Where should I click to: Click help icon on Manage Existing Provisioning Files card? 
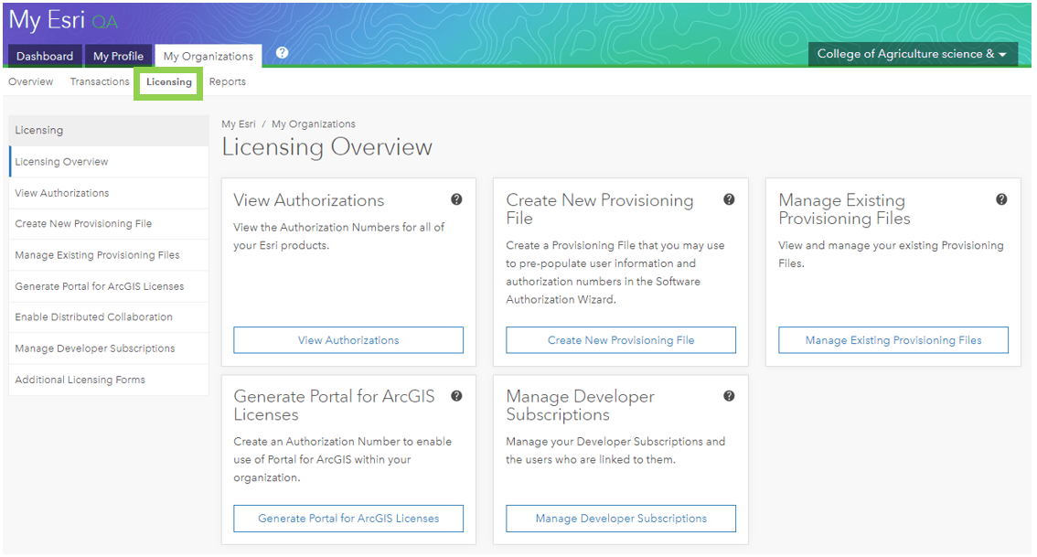coord(1001,199)
